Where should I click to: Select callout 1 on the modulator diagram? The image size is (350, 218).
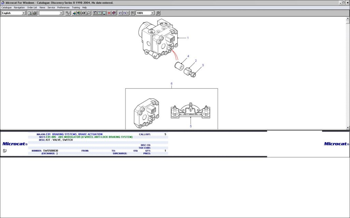click(188, 38)
